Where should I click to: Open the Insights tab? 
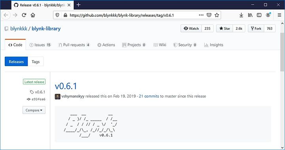214,45
